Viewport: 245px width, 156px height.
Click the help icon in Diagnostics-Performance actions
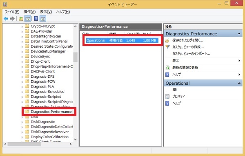pyautogui.click(x=167, y=75)
